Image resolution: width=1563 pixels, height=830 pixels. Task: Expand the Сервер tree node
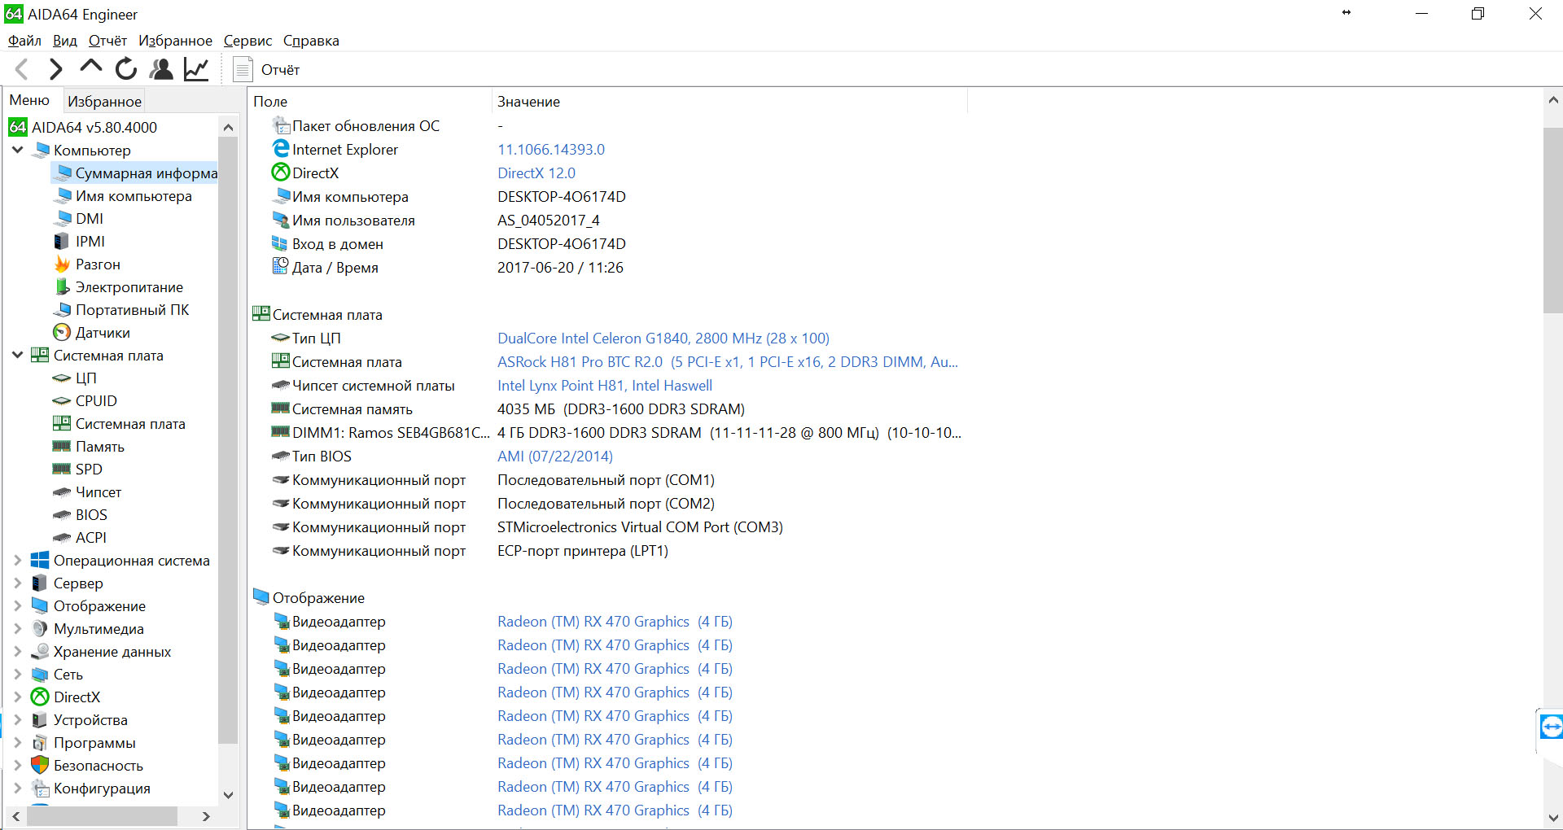[17, 583]
